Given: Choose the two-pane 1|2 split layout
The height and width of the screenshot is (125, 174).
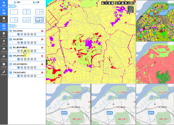Looking at the screenshot, I should point(27,11).
